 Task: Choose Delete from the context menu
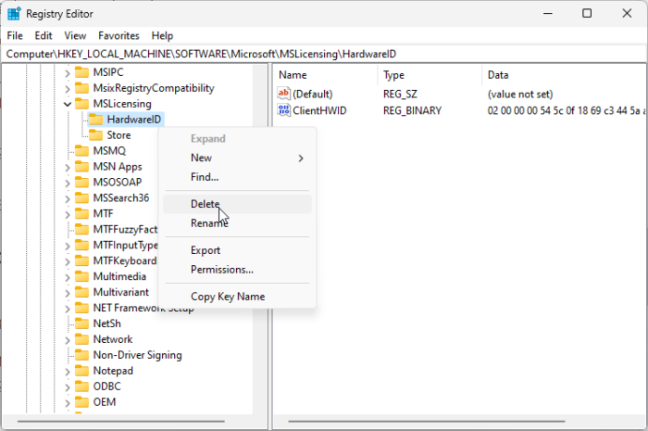pos(237,204)
